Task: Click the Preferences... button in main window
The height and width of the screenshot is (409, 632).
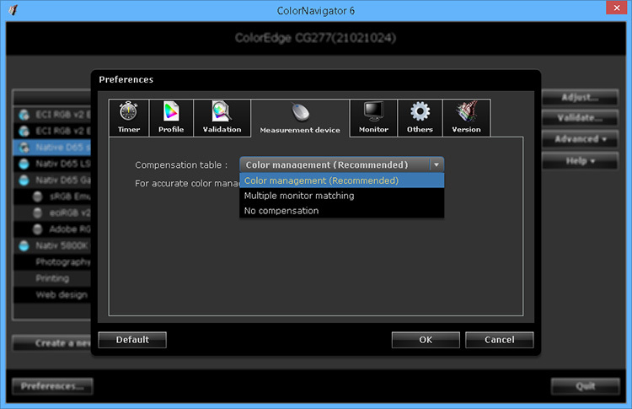Action: [52, 386]
